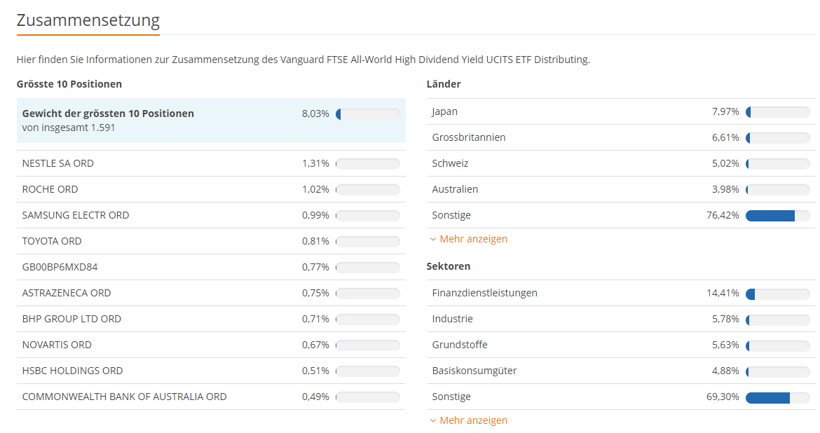The height and width of the screenshot is (433, 820).
Task: Click Finanzdienstleistungen sector bar
Action: click(778, 294)
